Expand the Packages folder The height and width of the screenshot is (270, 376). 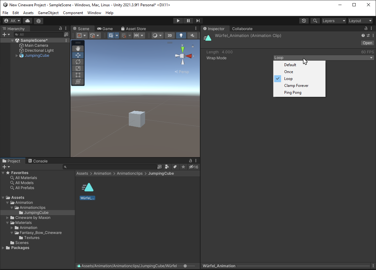pos(3,248)
